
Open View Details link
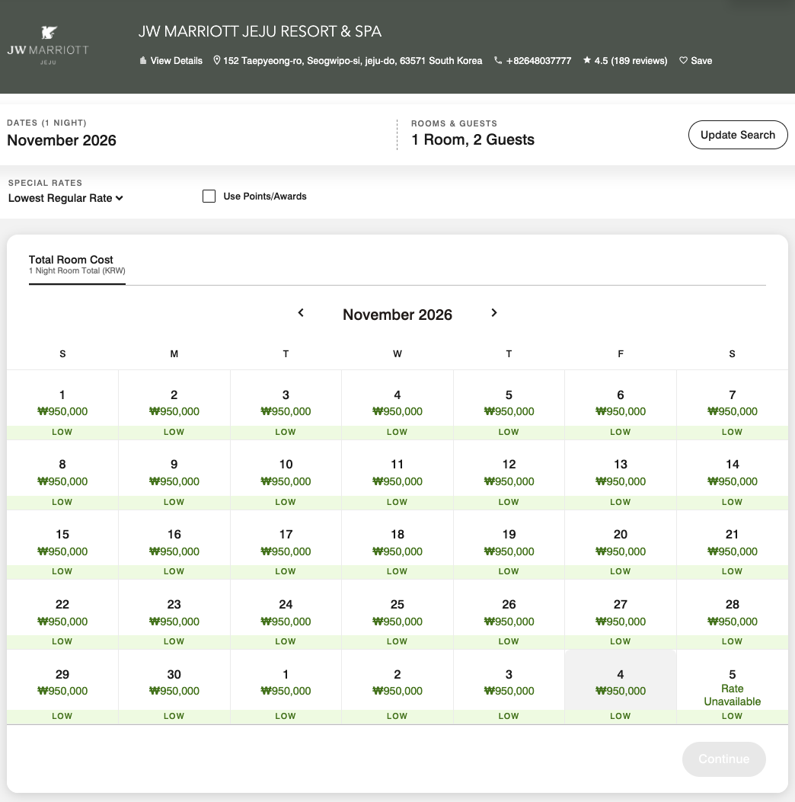click(x=171, y=60)
